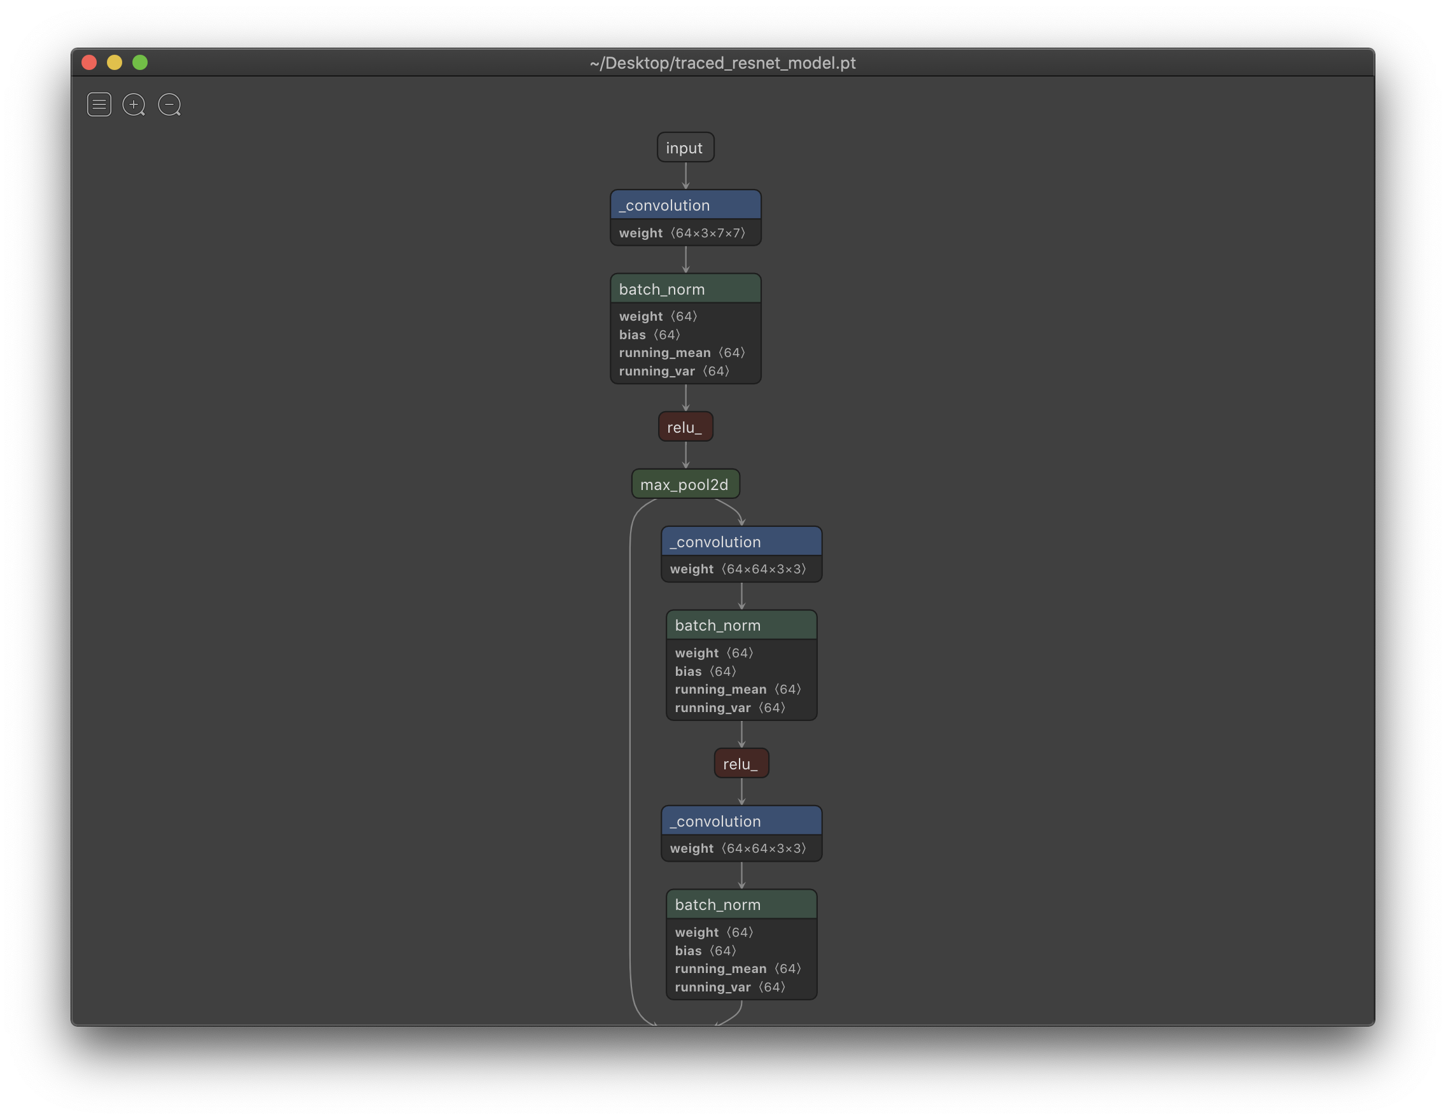Screen dimensions: 1446x1120
Task: Click the first batch_norm node header
Action: click(685, 289)
